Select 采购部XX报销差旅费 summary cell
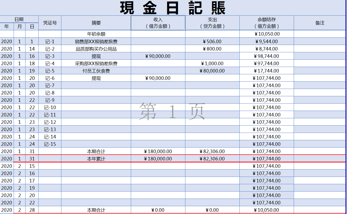This screenshot has width=347, height=214. [x=96, y=63]
